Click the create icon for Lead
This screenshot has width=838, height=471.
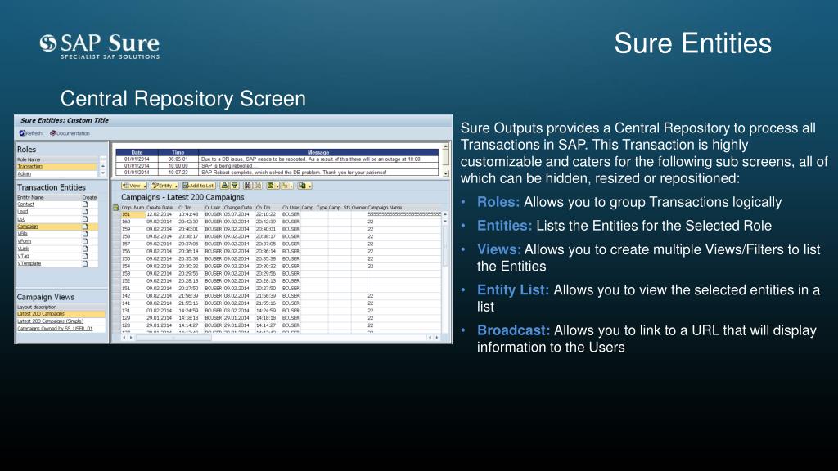(85, 212)
